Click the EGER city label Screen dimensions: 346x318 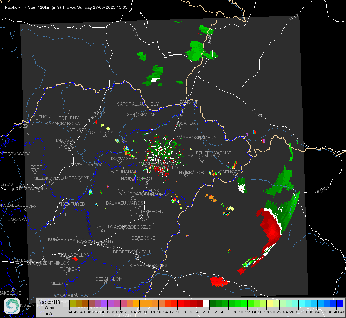tap(37, 167)
